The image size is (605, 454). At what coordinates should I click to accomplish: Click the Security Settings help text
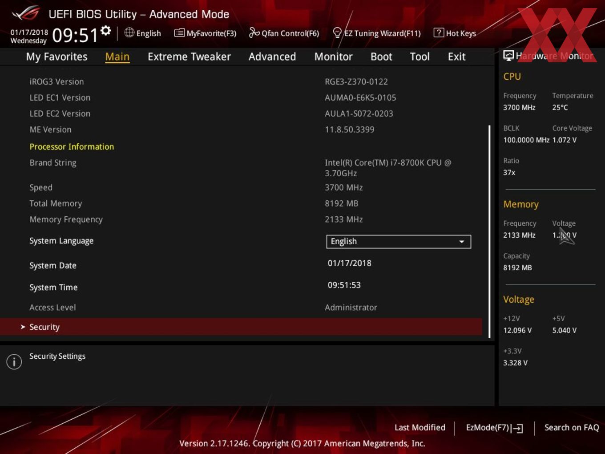[57, 356]
